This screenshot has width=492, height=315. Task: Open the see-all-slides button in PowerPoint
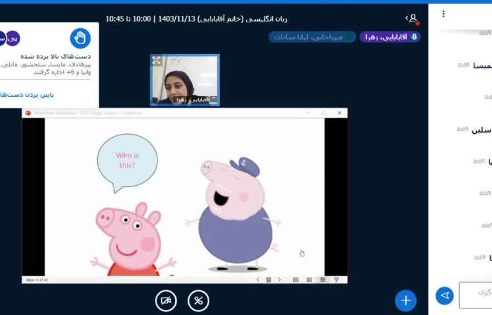point(268,280)
